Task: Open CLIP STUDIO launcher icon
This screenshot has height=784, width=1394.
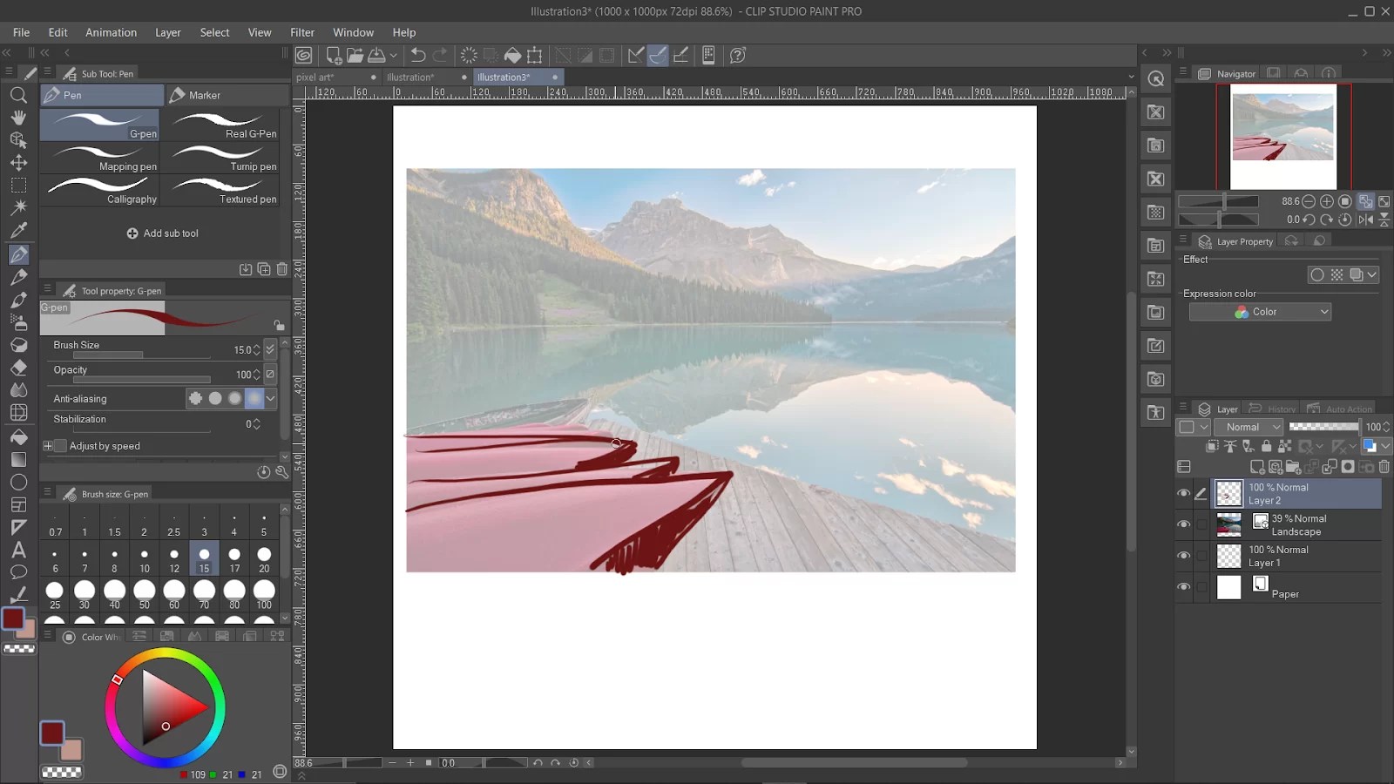Action: [x=303, y=56]
